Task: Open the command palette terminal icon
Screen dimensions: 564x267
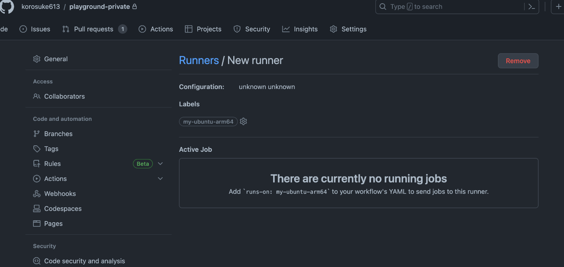Action: (531, 6)
